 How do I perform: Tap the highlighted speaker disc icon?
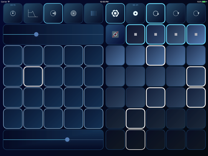53,13
